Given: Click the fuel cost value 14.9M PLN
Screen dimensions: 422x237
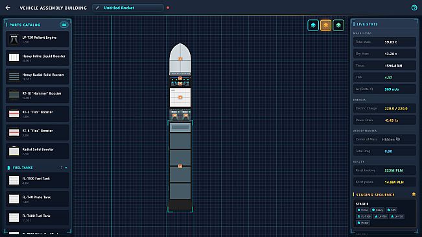Looking at the screenshot, I should pyautogui.click(x=394, y=182).
